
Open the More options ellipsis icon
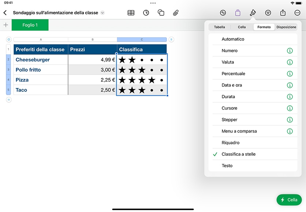click(297, 13)
